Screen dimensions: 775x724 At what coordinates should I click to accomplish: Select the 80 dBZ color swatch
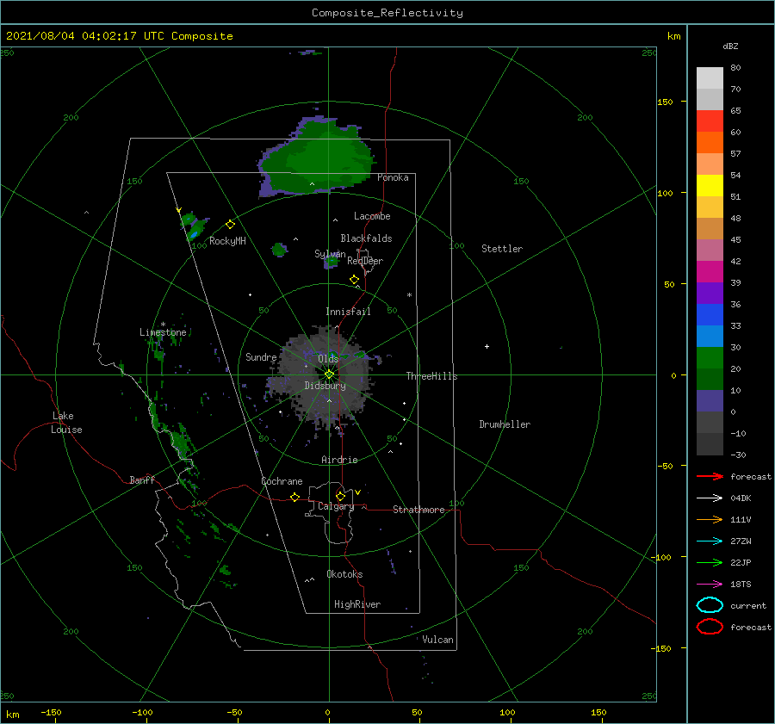710,77
